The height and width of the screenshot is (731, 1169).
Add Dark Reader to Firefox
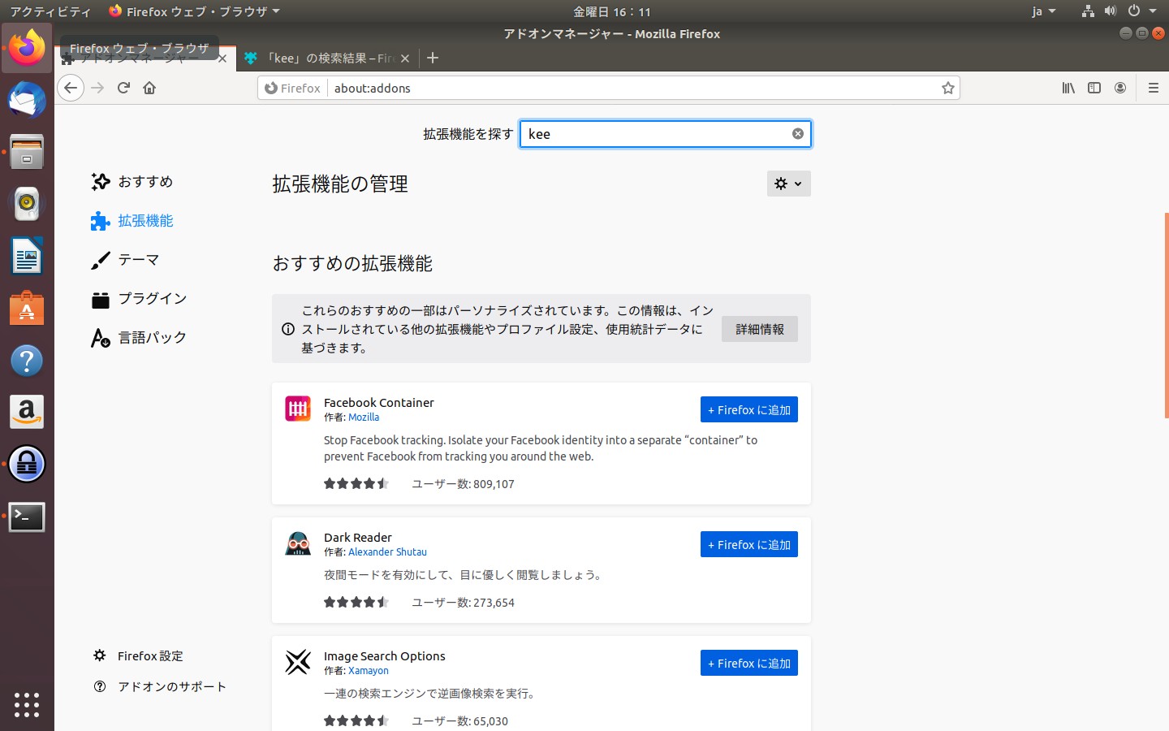click(749, 544)
